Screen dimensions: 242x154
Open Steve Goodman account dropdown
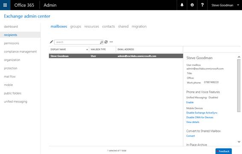pos(225,5)
